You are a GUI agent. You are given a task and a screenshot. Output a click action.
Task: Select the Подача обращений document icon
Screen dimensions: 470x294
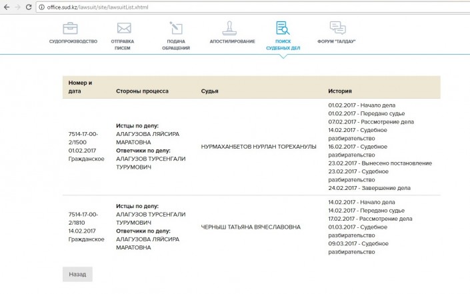pos(176,28)
